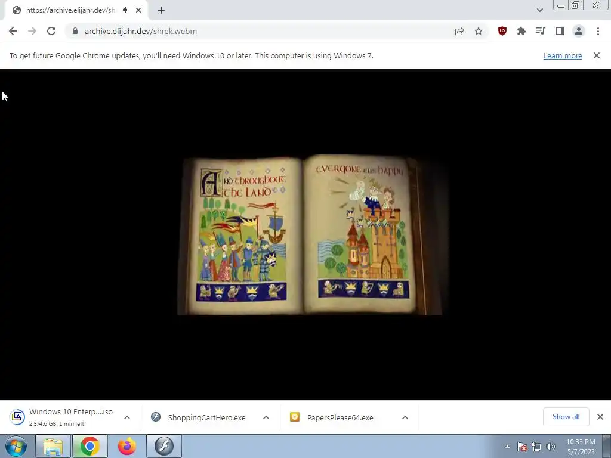Image resolution: width=611 pixels, height=458 pixels.
Task: Expand the tab search chevron
Action: click(x=539, y=10)
